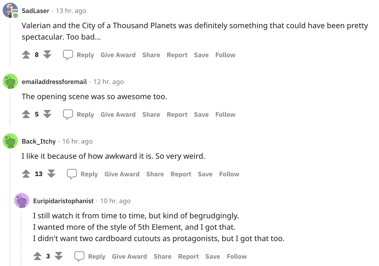Upvote Euripidaristophanist's reply

click(37, 256)
